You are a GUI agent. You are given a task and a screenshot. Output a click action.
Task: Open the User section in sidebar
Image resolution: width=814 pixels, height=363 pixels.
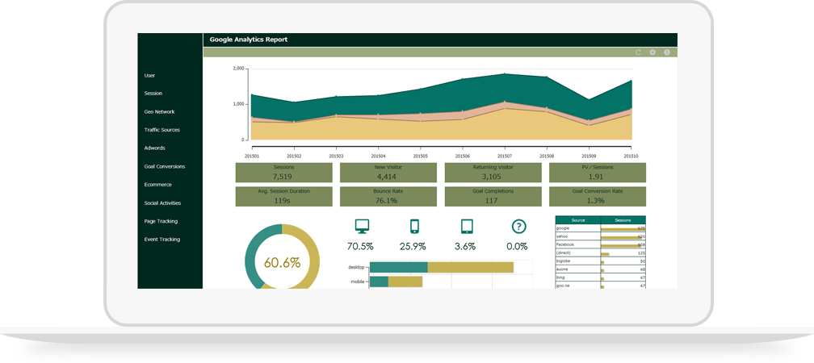149,76
